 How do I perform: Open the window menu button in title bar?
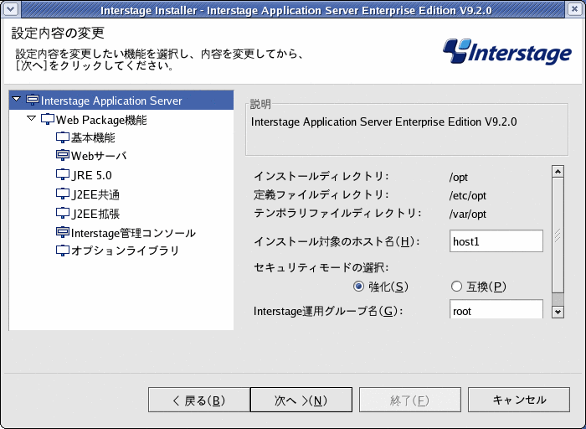pos(11,9)
